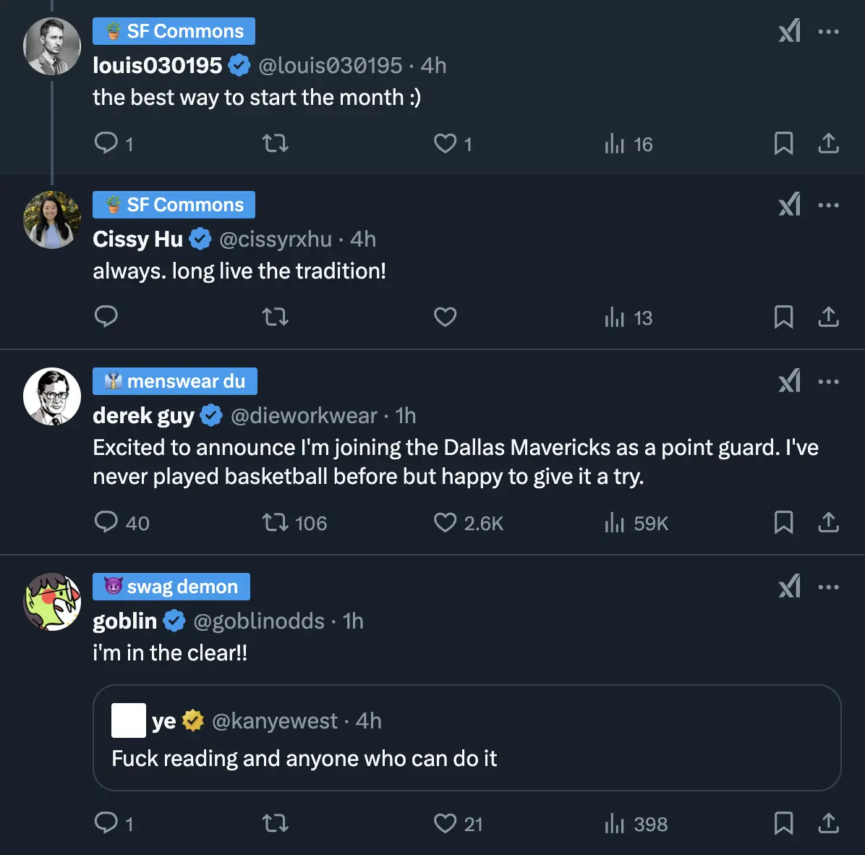Image resolution: width=865 pixels, height=855 pixels.
Task: Like goblin's "i'm in the clear" tweet
Action: click(x=445, y=823)
